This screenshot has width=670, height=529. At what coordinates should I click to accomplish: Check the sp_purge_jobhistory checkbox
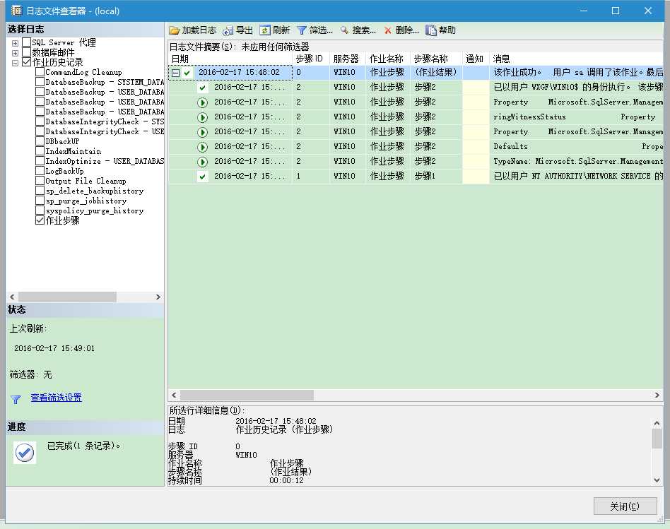[40, 201]
